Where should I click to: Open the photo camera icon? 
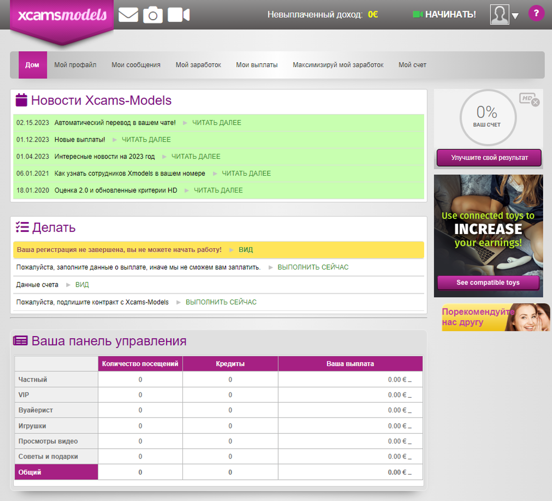pyautogui.click(x=153, y=15)
